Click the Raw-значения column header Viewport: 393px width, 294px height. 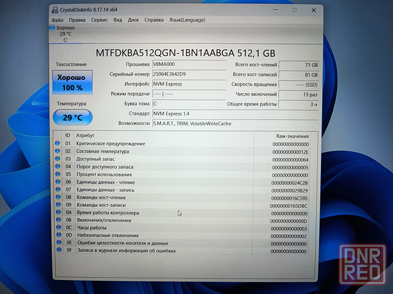coord(292,135)
